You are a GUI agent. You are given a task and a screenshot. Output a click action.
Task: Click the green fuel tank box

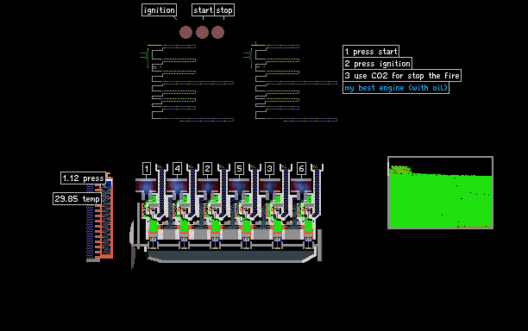[x=441, y=193]
